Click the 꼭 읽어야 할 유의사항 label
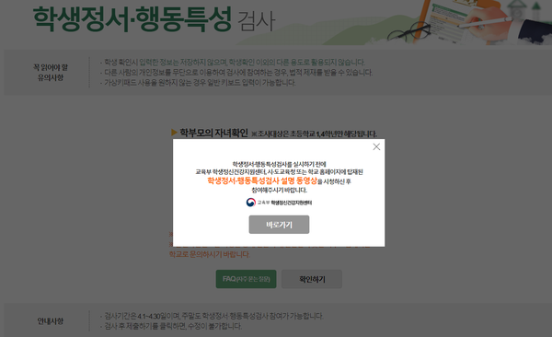 tap(51, 72)
